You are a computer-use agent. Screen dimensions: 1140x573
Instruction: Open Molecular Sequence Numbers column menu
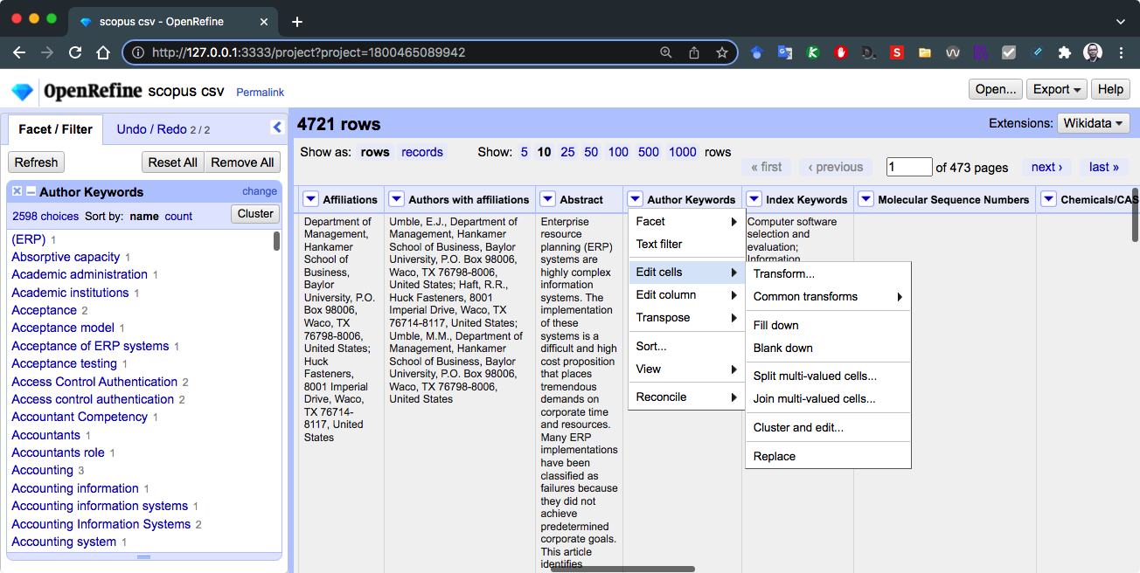866,199
